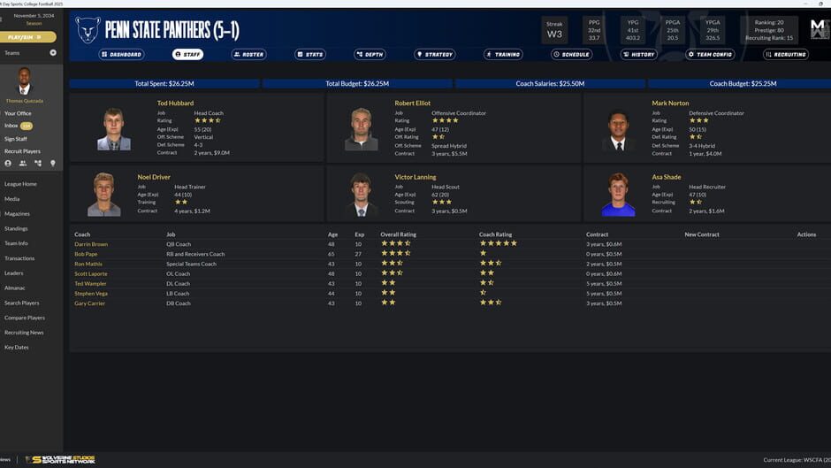The height and width of the screenshot is (468, 831).
Task: Go to League Home
Action: point(20,184)
